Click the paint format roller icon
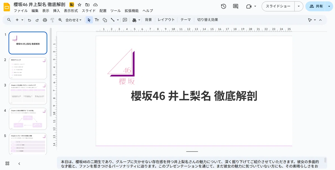 pyautogui.click(x=52, y=20)
